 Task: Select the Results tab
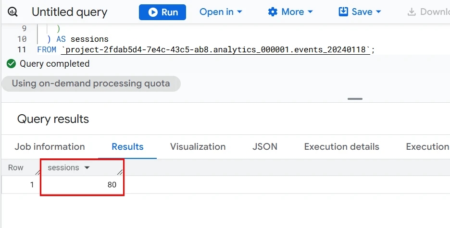[127, 147]
